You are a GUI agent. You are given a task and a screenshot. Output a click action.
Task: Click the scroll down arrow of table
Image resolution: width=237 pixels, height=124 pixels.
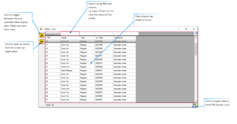pos(196,101)
